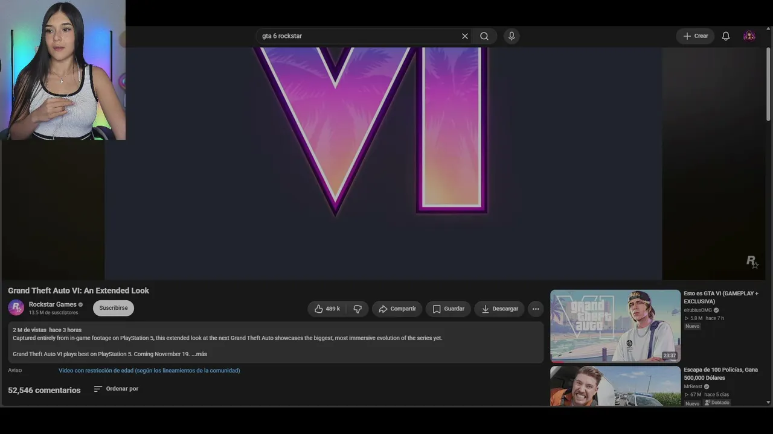The height and width of the screenshot is (434, 773).
Task: Subscribe using the Suscribirse button
Action: click(114, 308)
